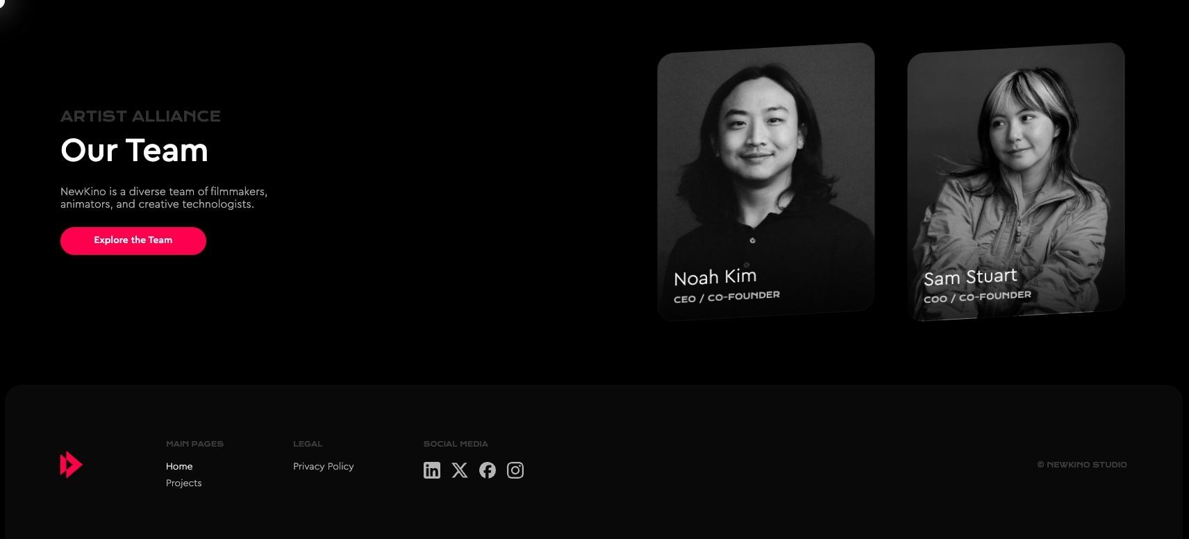Click the © NEWKINO STUDIO copyright text

coord(1082,465)
